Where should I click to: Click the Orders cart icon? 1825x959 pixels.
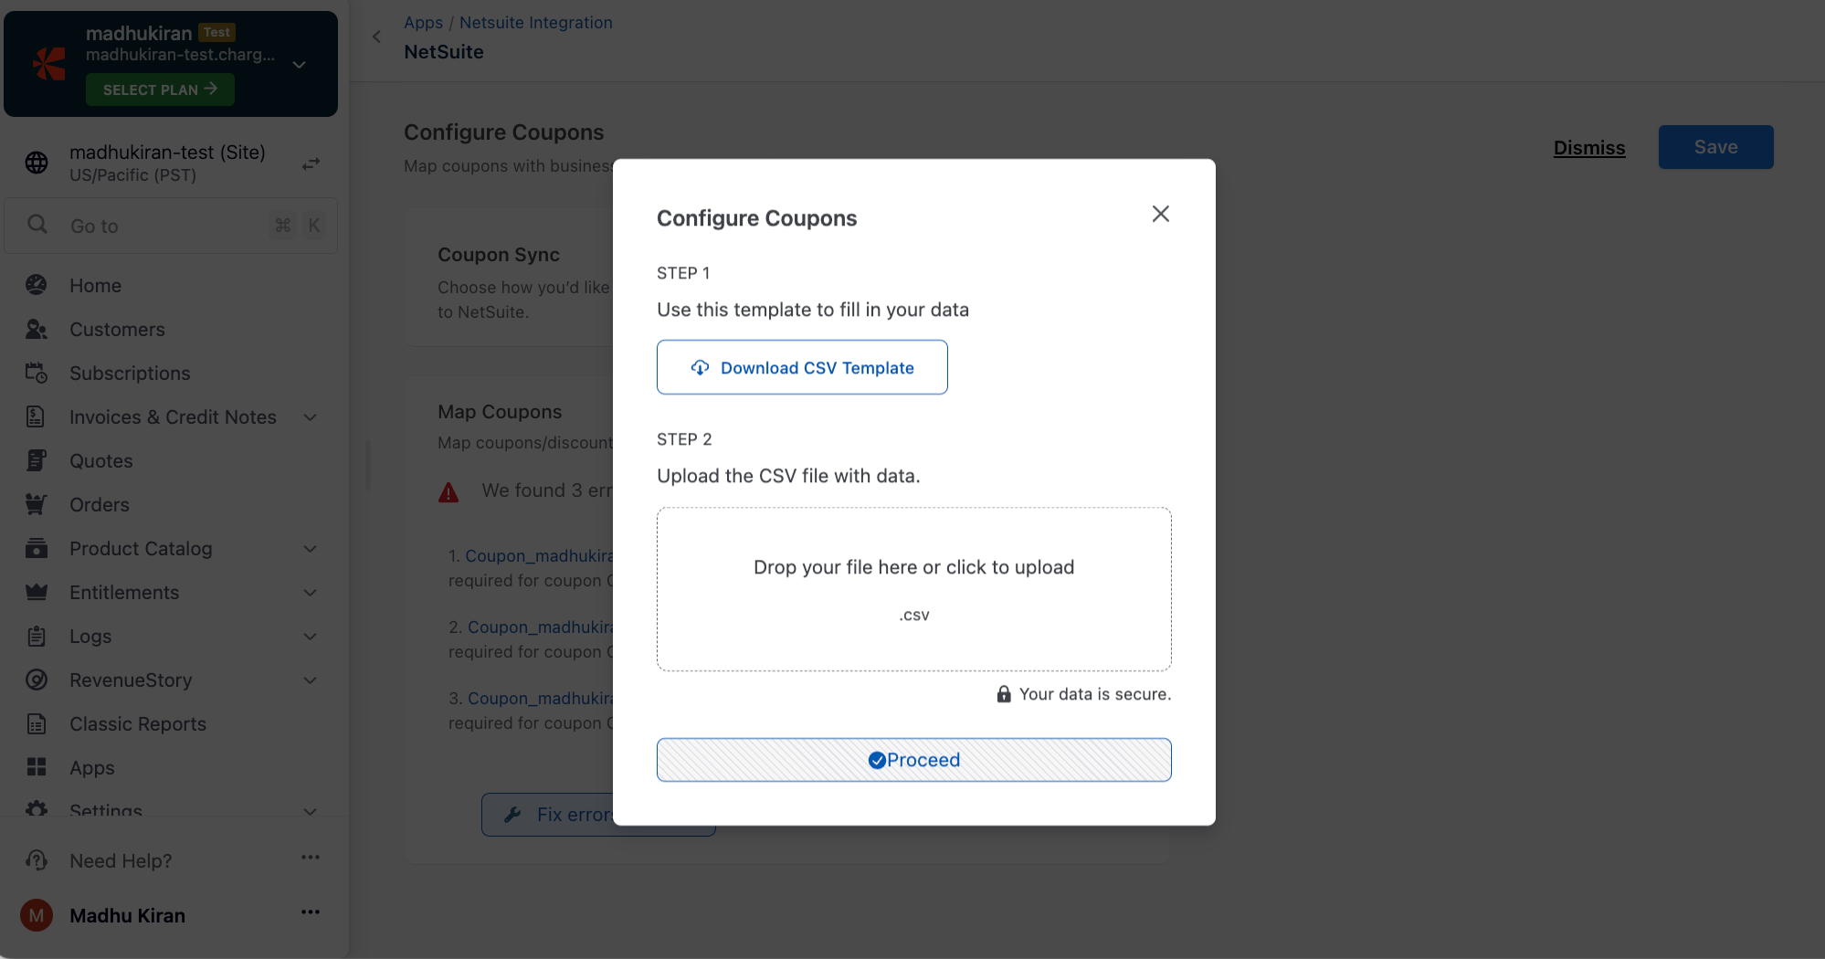(x=37, y=504)
